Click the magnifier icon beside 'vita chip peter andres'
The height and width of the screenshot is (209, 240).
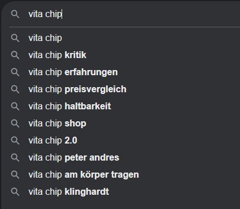[x=15, y=158]
